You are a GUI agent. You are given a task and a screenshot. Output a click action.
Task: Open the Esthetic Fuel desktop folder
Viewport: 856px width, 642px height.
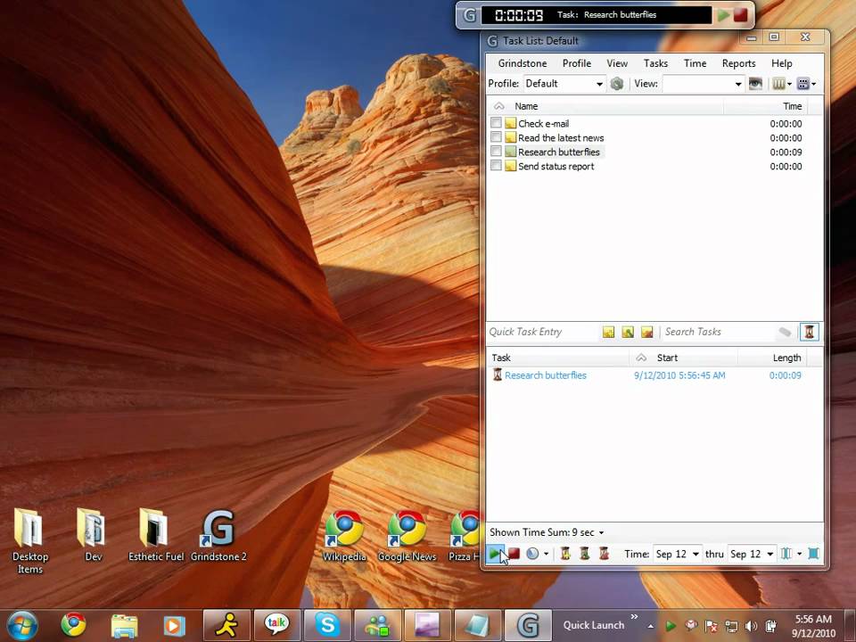coord(155,536)
